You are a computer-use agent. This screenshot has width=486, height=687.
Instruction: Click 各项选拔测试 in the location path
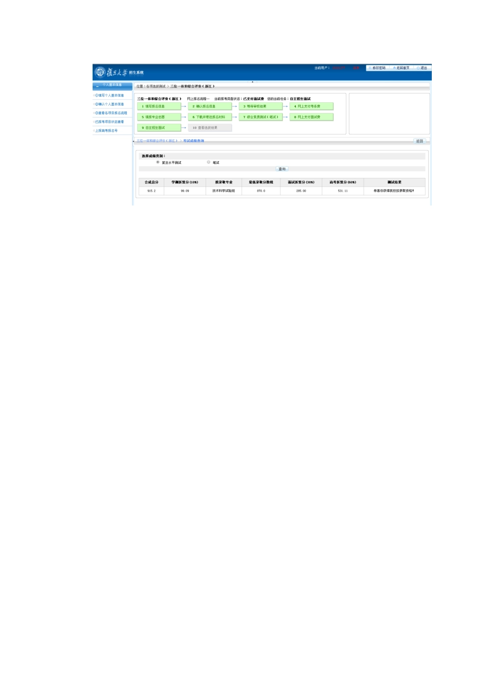pos(156,86)
